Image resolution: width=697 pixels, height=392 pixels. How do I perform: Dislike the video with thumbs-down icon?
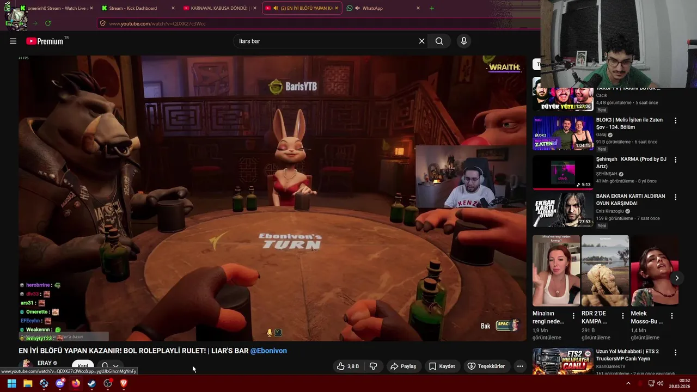point(373,366)
